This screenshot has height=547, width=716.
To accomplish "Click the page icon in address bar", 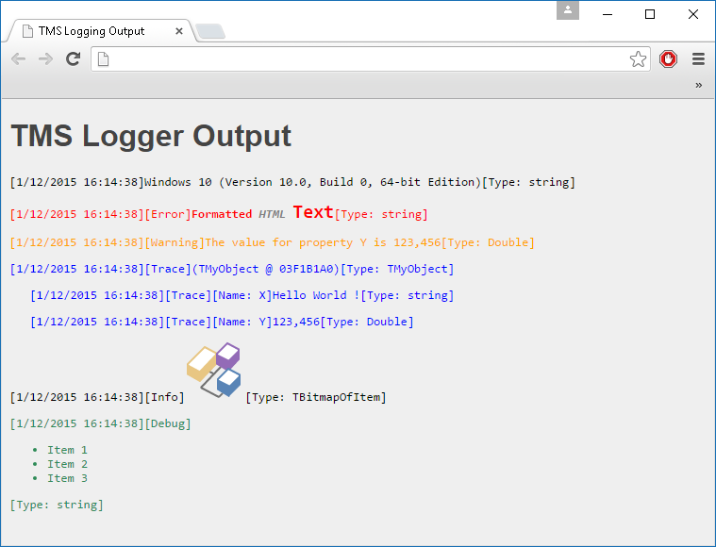I will click(104, 59).
